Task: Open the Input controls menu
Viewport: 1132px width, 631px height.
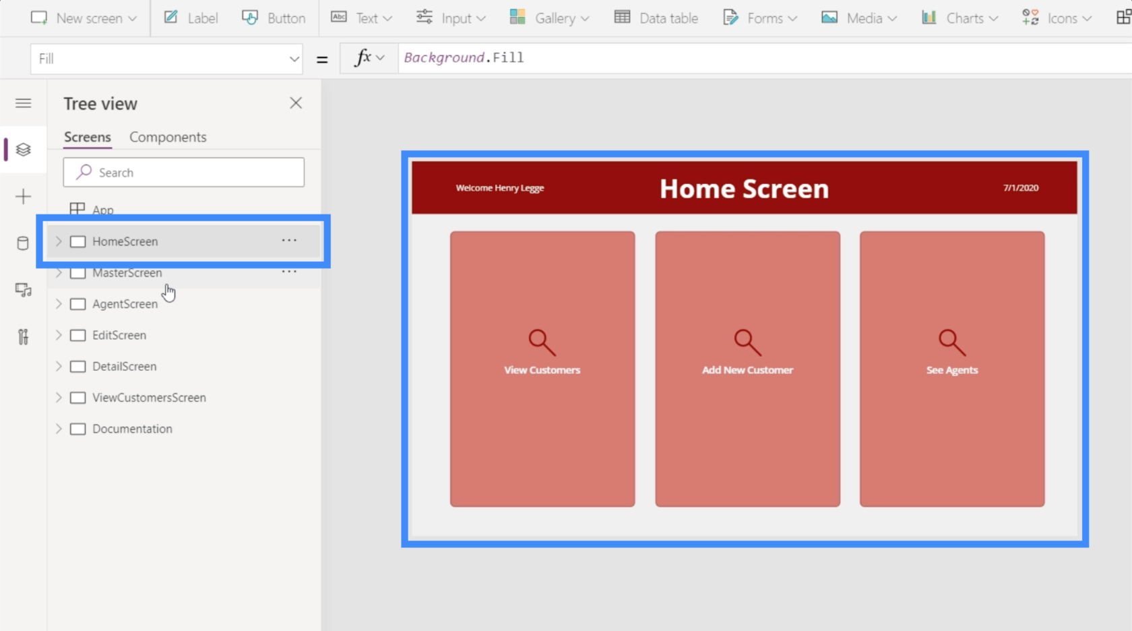Action: [451, 18]
